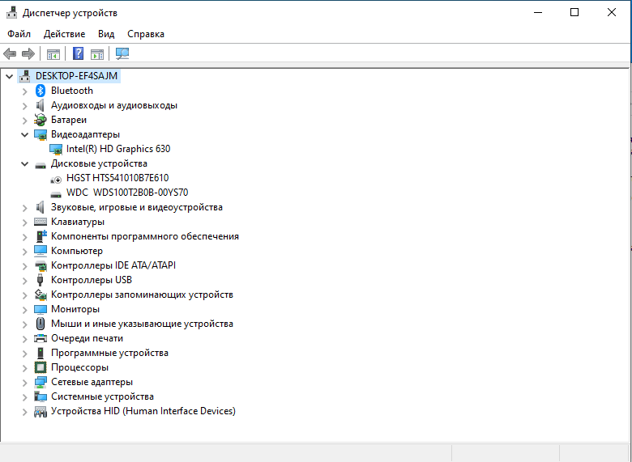Click the Системные устройства icon
This screenshot has height=462, width=632.
pos(41,396)
